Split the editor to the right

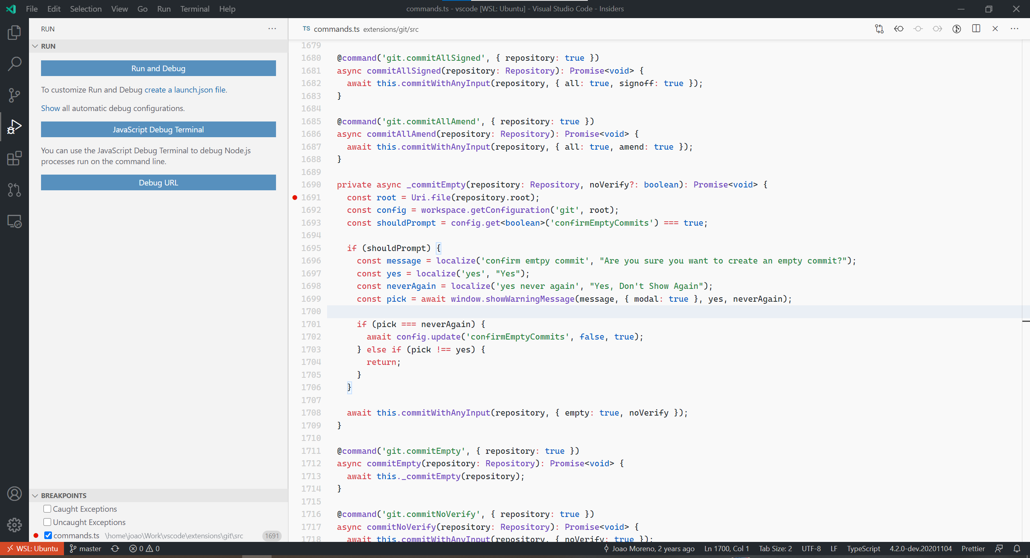tap(976, 29)
